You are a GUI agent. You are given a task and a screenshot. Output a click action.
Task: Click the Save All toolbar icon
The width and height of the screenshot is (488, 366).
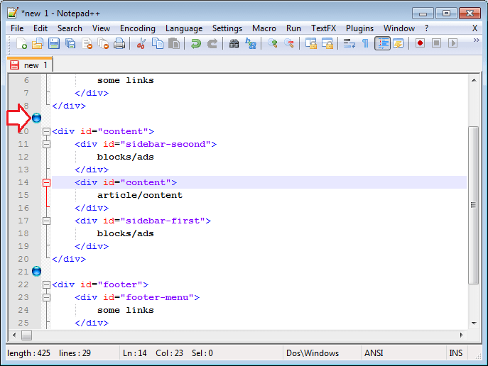[x=70, y=44]
